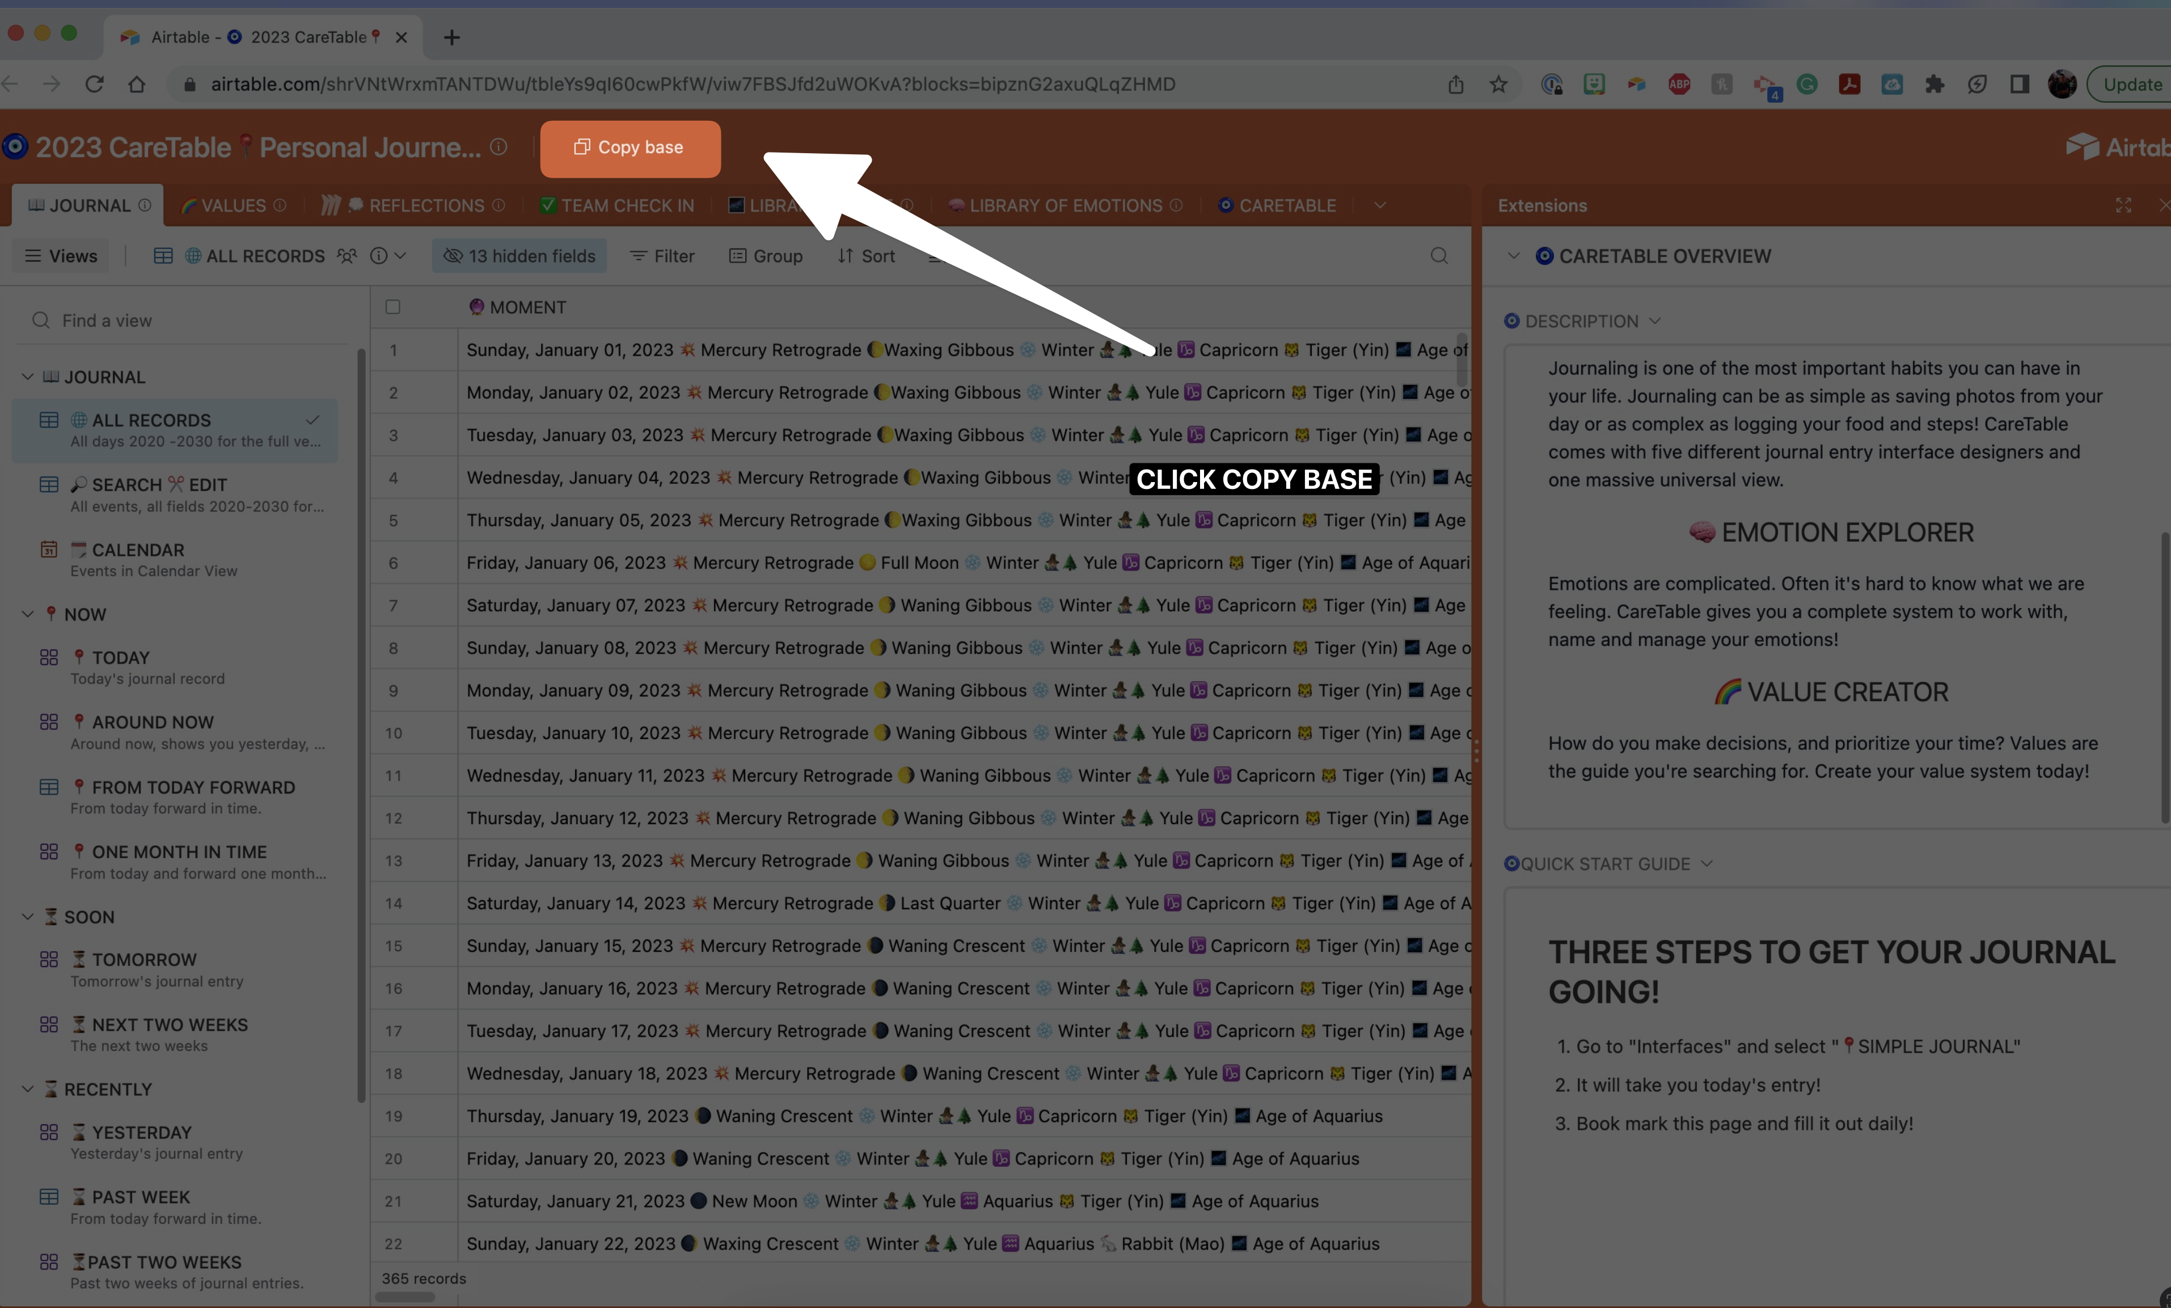Open the ONE MONTH IN TIME view
The width and height of the screenshot is (2171, 1308).
(175, 861)
